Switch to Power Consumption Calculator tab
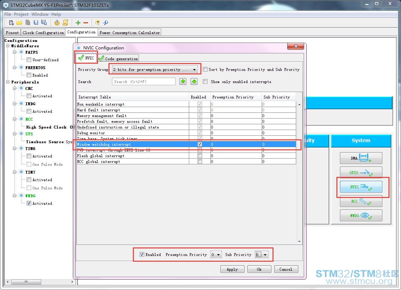The height and width of the screenshot is (290, 401). (x=130, y=33)
